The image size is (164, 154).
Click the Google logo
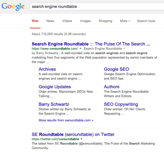tap(13, 7)
